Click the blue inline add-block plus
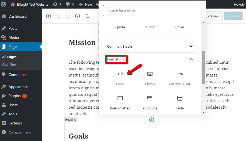246x141 pixels. pyautogui.click(x=151, y=120)
